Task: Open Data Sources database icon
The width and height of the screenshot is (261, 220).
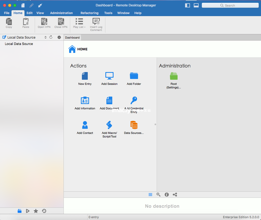Action: [x=134, y=125]
